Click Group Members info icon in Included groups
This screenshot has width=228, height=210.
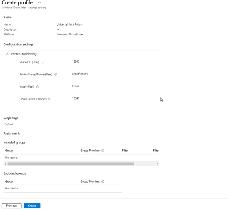point(103,151)
